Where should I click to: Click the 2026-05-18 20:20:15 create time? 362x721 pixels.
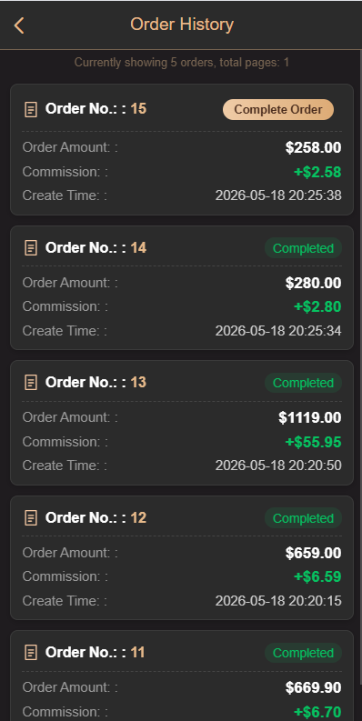[x=278, y=600]
